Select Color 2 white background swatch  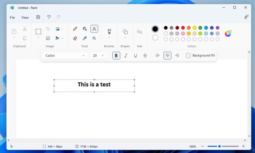155,38
